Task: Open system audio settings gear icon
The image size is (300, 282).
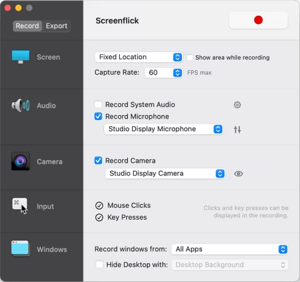Action: 237,105
